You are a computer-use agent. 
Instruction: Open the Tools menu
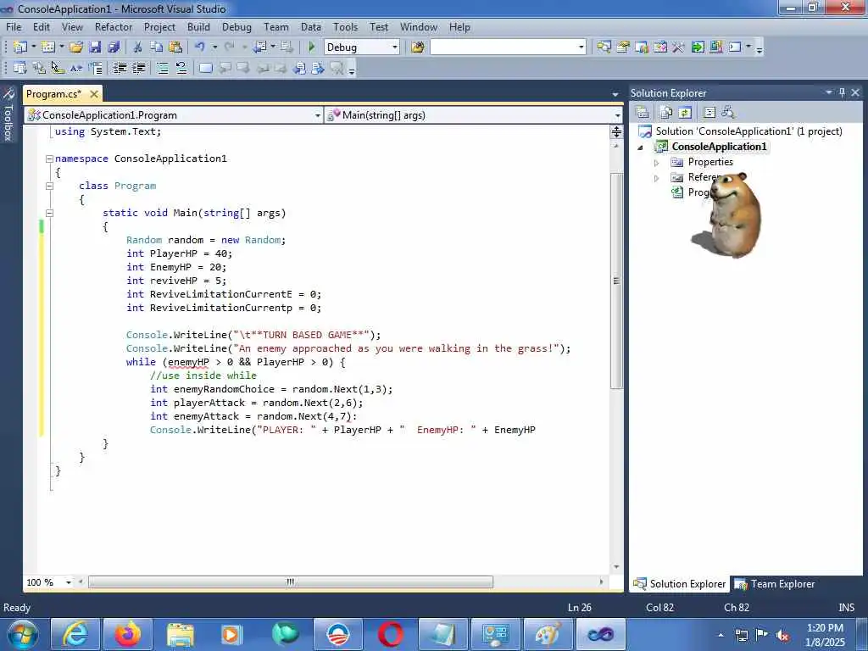click(346, 26)
